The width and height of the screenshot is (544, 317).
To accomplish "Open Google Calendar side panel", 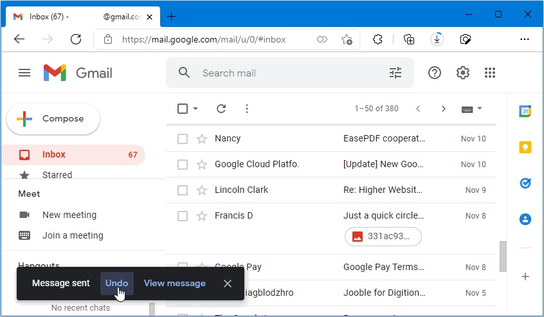I will pyautogui.click(x=525, y=111).
